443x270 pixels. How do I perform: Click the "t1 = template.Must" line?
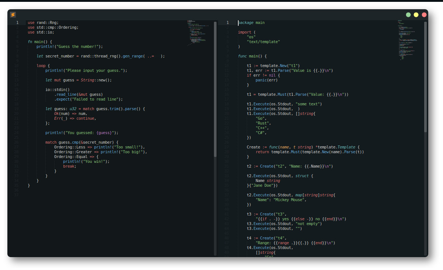click(298, 94)
